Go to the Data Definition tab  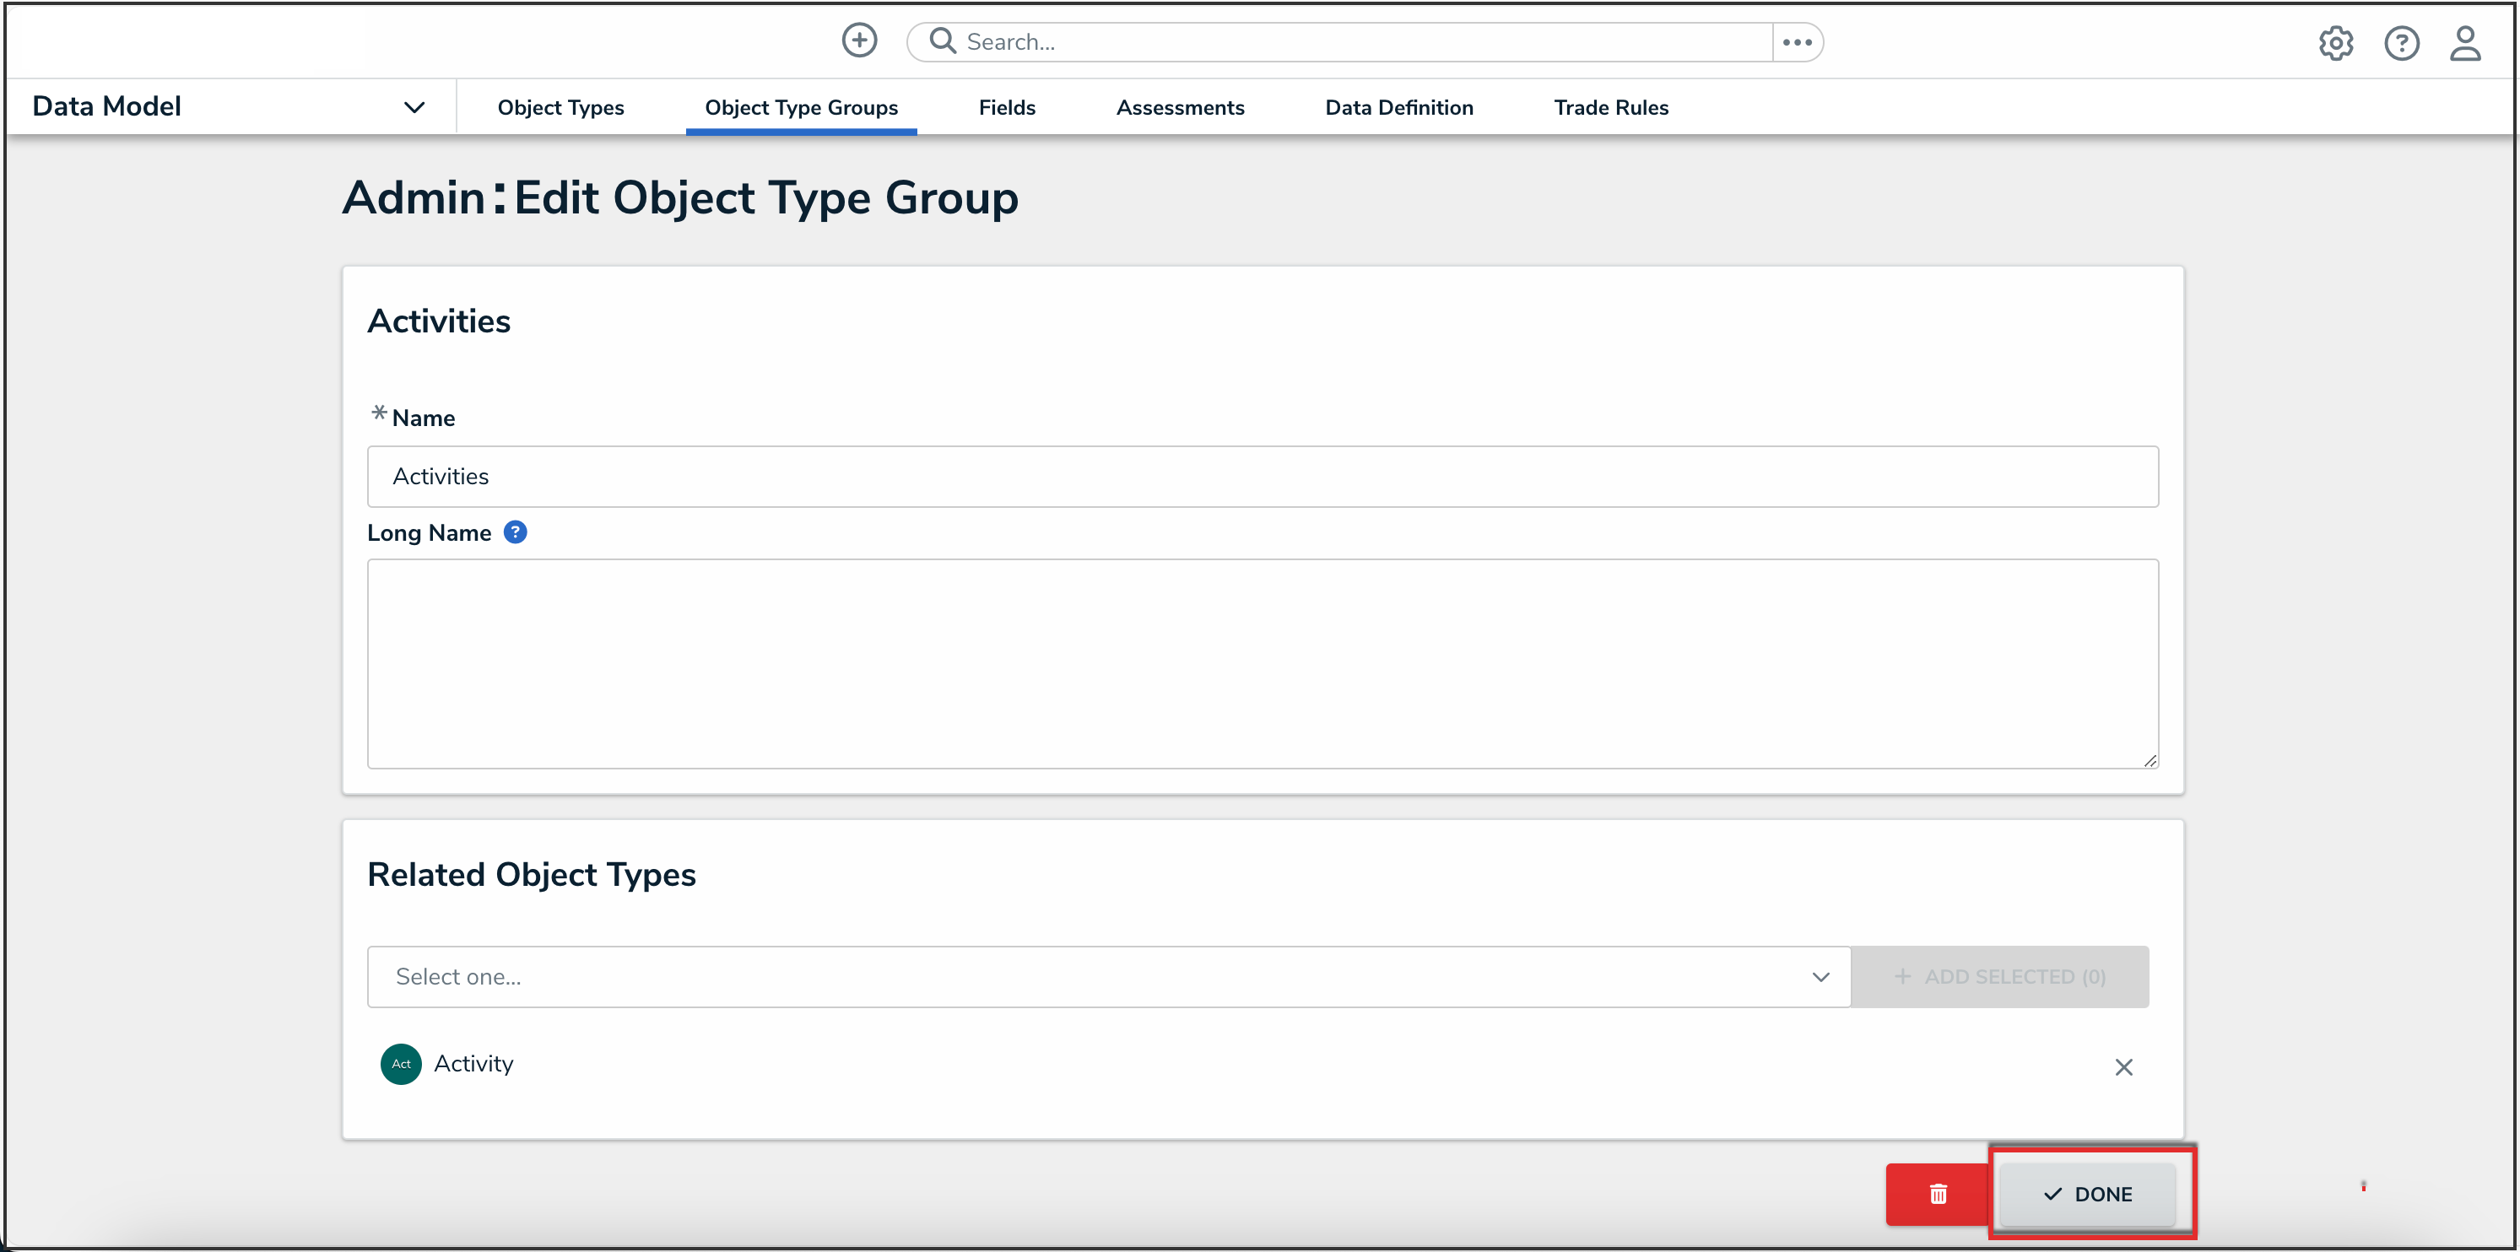tap(1398, 108)
